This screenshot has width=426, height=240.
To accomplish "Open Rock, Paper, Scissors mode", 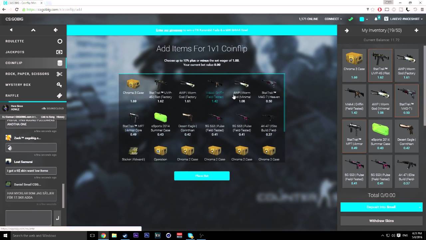I will click(33, 74).
